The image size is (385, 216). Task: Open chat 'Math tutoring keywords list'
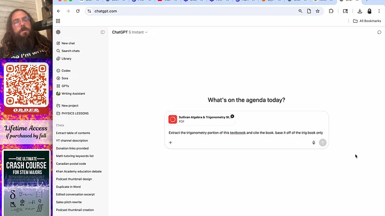click(75, 156)
